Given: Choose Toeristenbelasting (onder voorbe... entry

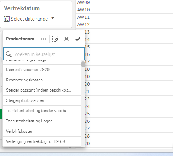Looking at the screenshot, I should (x=42, y=111).
